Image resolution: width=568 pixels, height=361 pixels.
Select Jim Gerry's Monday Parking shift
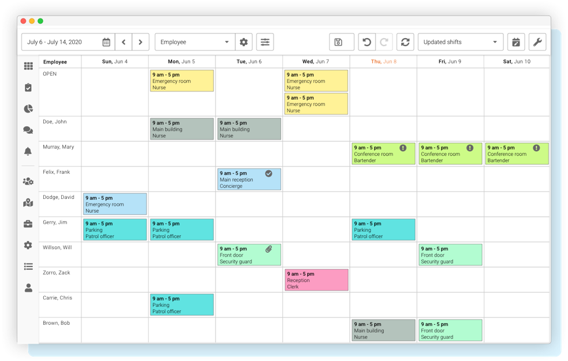click(x=182, y=230)
